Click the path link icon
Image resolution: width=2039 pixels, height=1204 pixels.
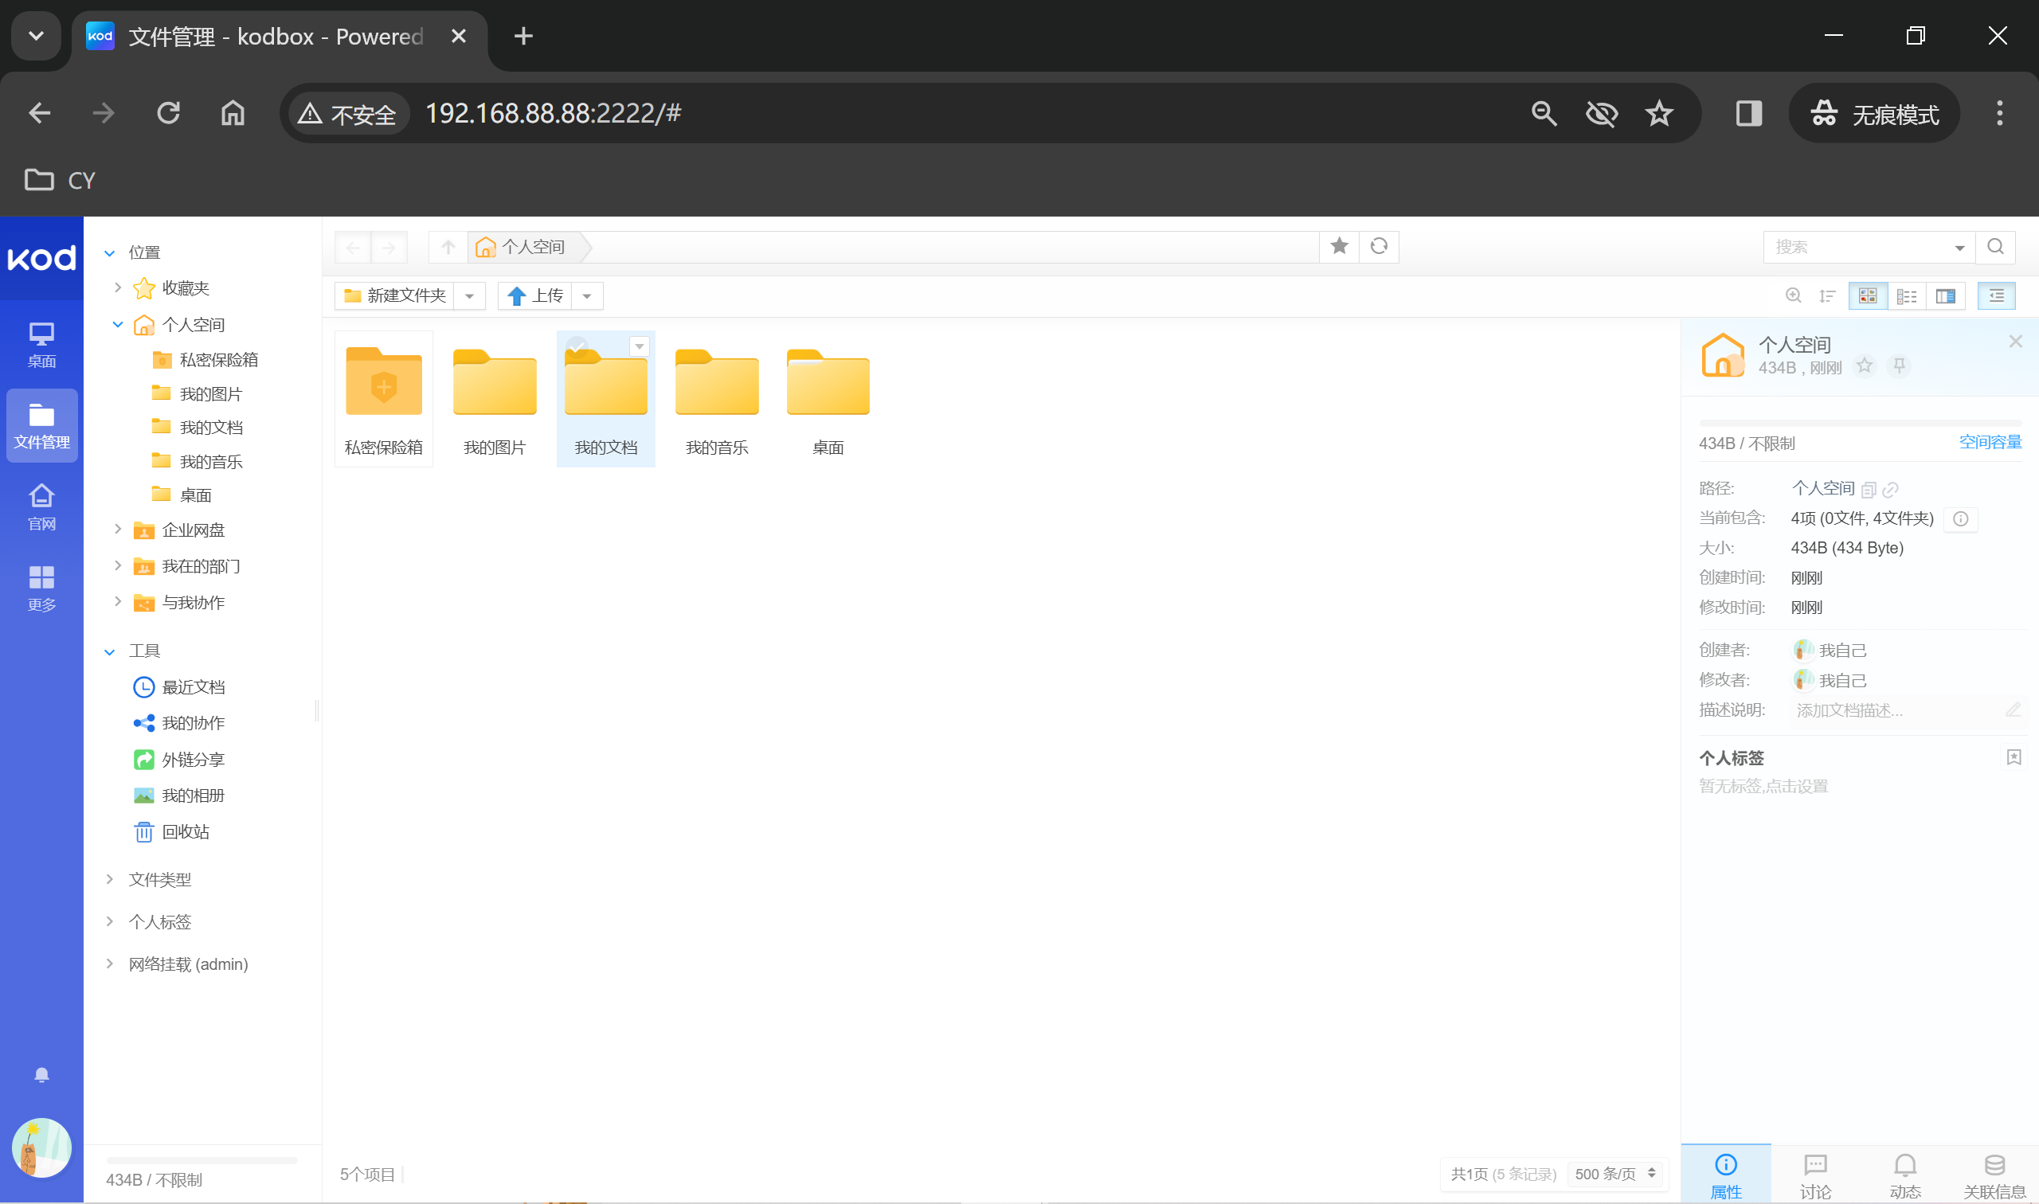click(x=1890, y=489)
